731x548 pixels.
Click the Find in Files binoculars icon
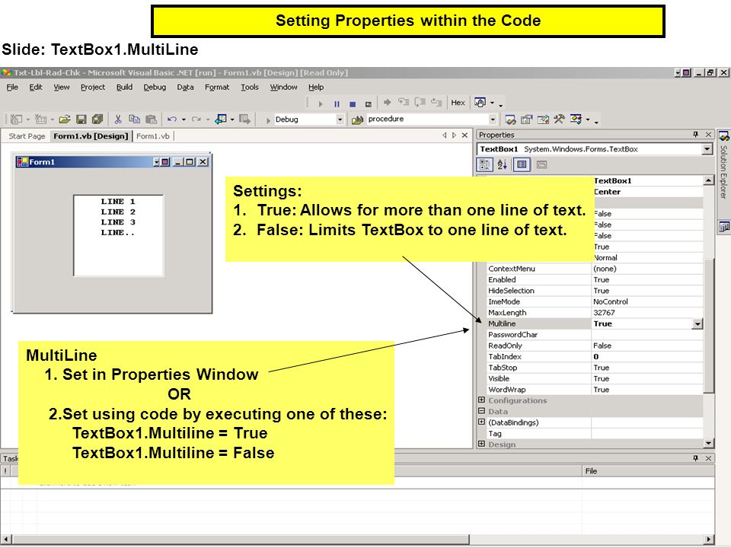click(x=358, y=119)
